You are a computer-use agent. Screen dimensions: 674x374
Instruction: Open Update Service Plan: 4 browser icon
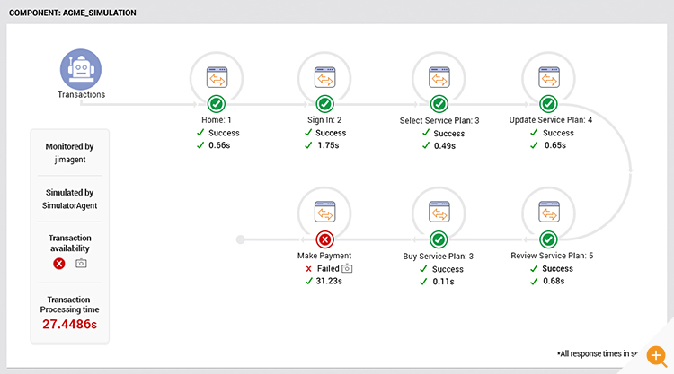click(549, 78)
